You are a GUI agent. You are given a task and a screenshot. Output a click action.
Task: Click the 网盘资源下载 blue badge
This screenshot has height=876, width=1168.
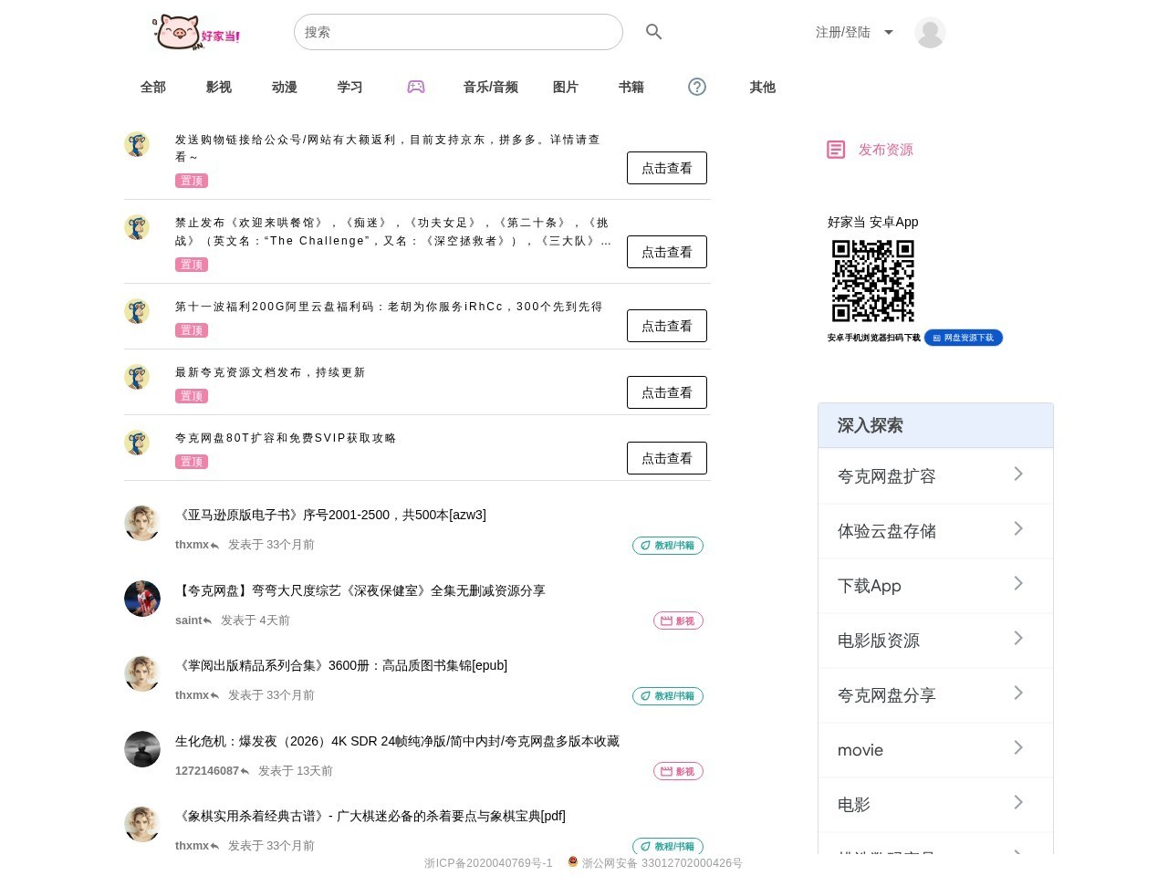point(964,338)
